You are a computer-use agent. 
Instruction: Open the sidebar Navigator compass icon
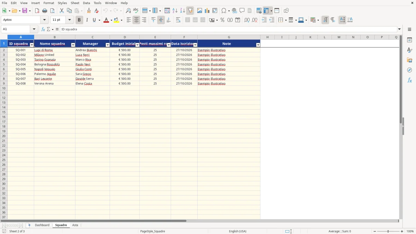click(409, 70)
